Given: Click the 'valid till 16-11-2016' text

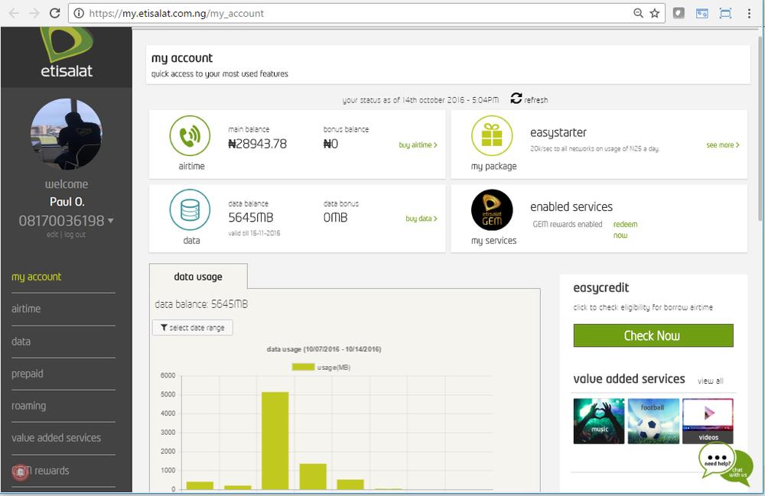Looking at the screenshot, I should [x=254, y=233].
